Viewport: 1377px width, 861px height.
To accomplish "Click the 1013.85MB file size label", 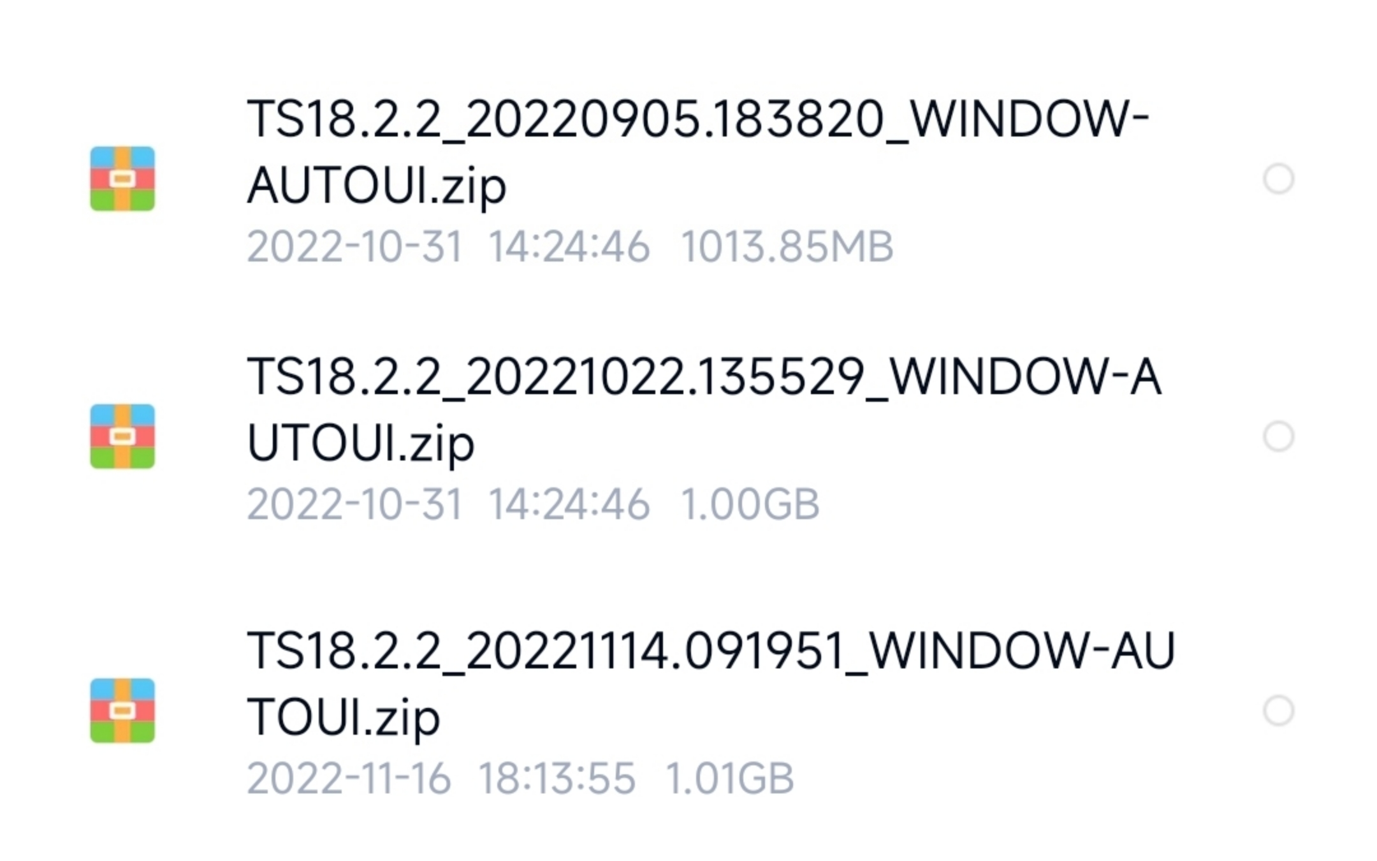I will pos(787,246).
